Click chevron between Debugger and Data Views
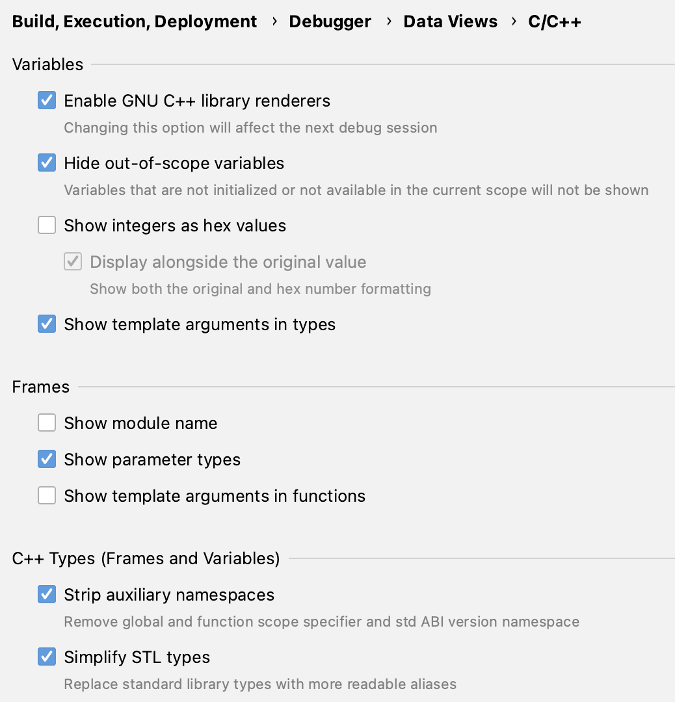Viewport: 675px width, 702px height. pos(388,21)
